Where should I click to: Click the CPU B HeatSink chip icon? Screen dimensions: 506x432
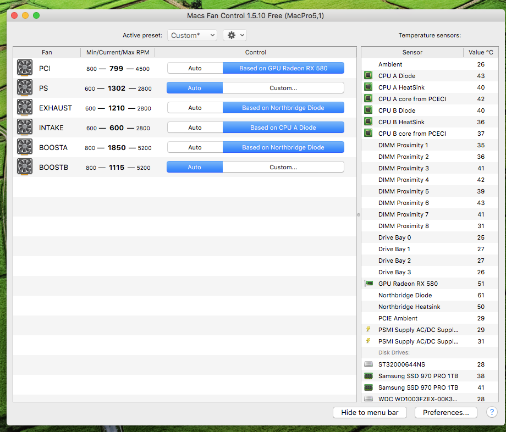pyautogui.click(x=368, y=121)
